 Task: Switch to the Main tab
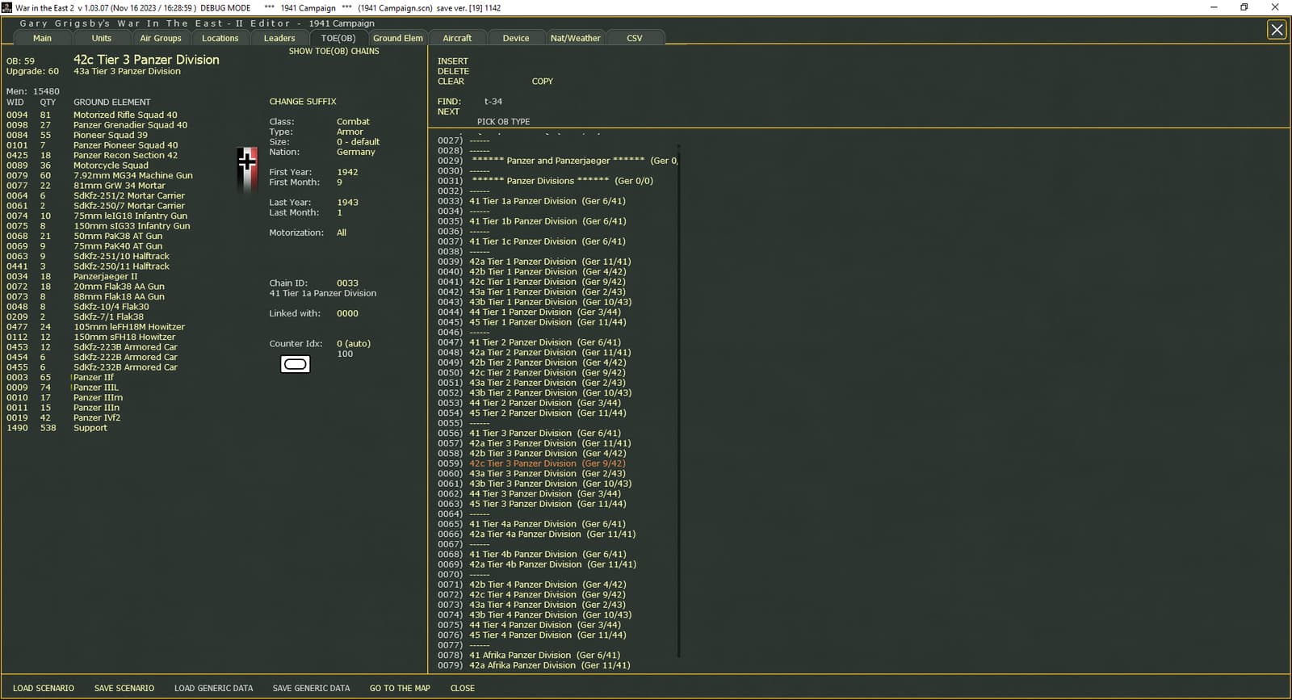[x=42, y=38]
